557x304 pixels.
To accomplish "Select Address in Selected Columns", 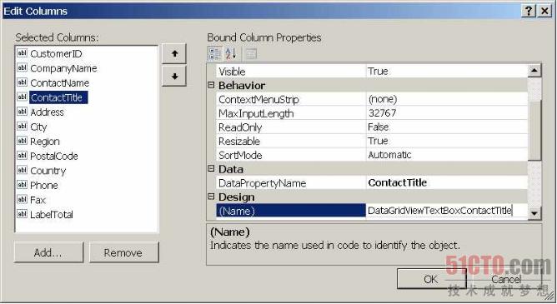I will pyautogui.click(x=47, y=112).
